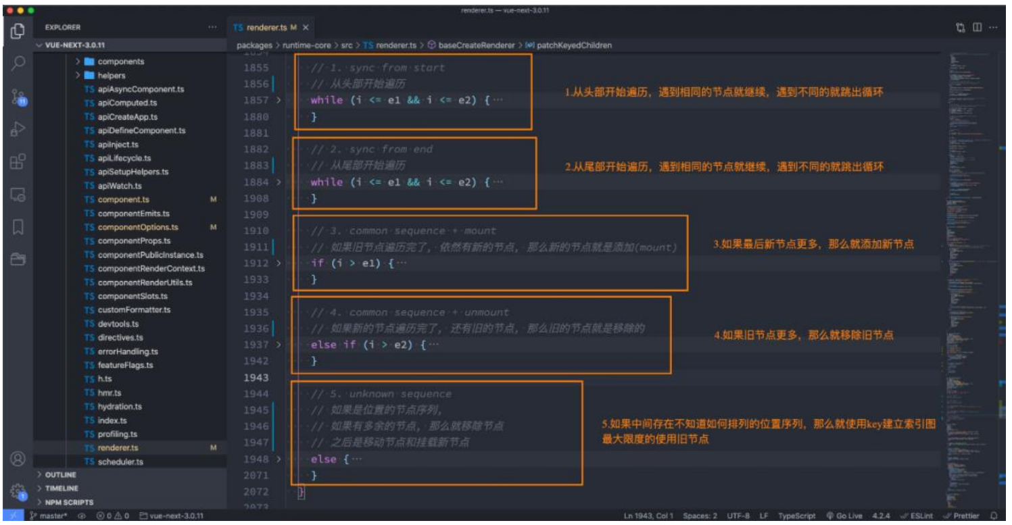The height and width of the screenshot is (525, 1012).
Task: Open the Source Control view icon
Action: [18, 97]
